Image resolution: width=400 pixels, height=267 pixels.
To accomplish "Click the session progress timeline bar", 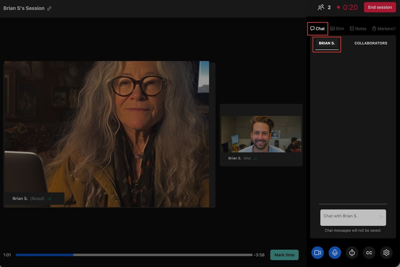I will 134,255.
